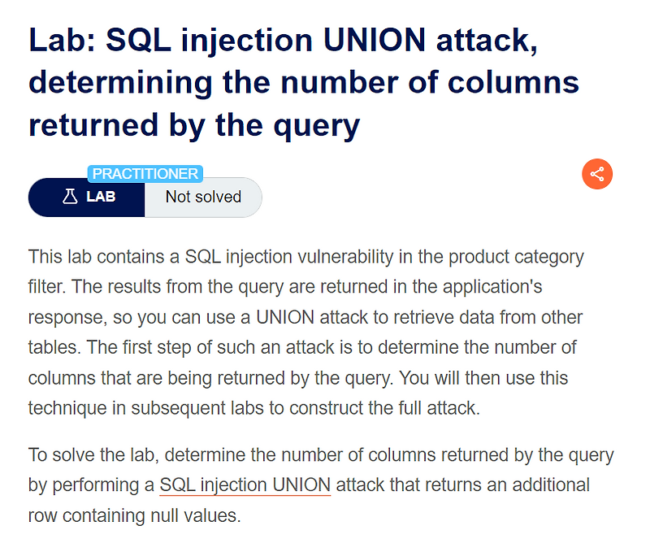Click heading line 'determining the number of columns'
This screenshot has height=543, width=650.
click(303, 83)
